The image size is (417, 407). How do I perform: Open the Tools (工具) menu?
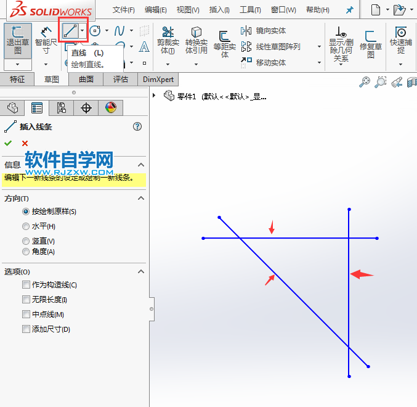pyautogui.click(x=250, y=10)
